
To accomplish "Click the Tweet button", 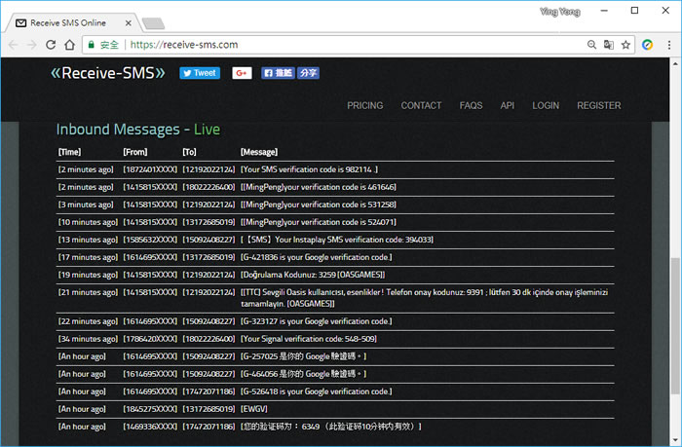I will pos(200,73).
